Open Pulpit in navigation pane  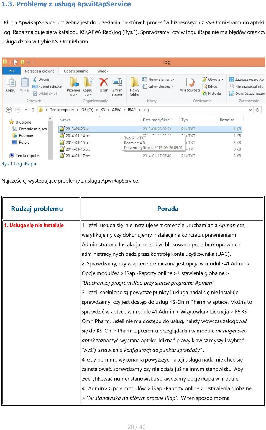pos(21,142)
